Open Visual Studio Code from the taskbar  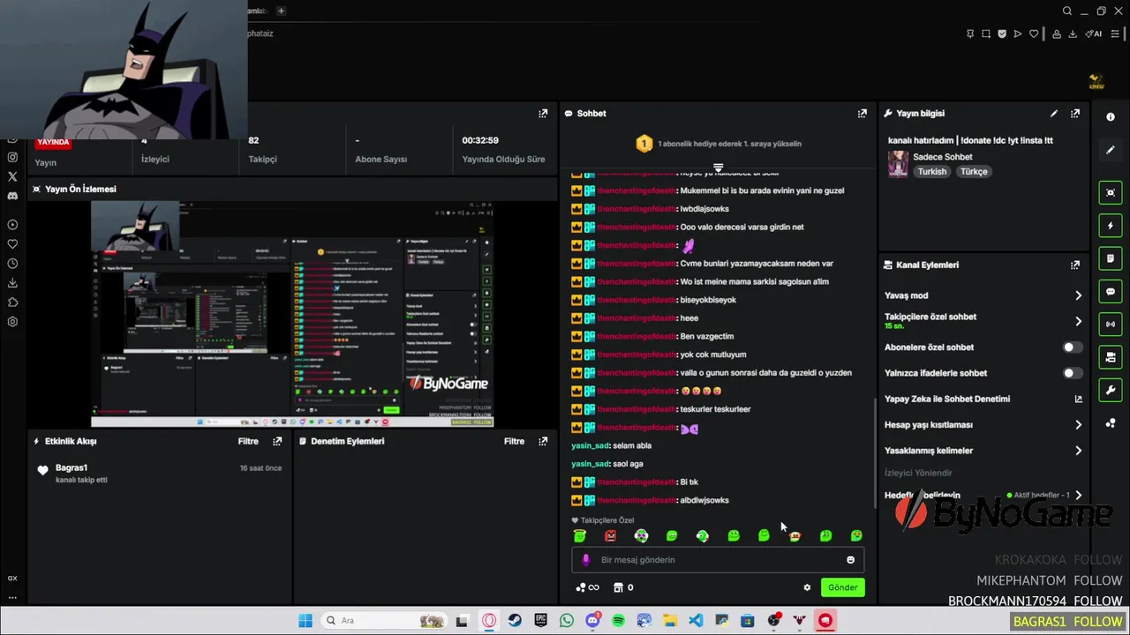pyautogui.click(x=696, y=621)
